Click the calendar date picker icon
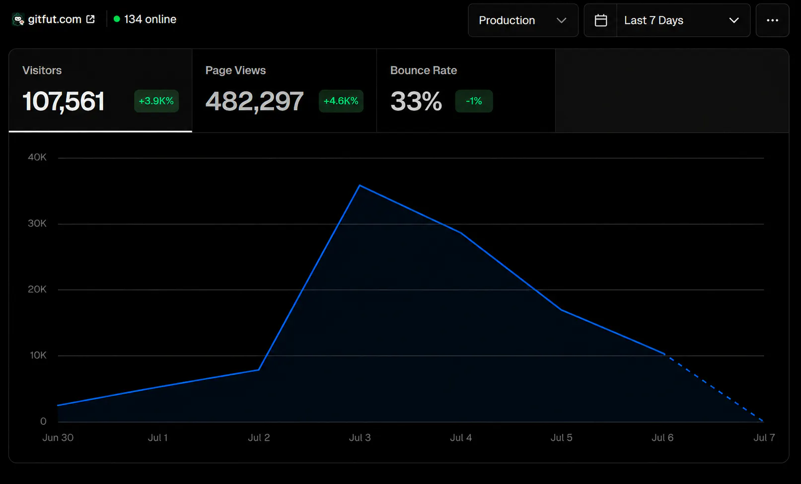Screen dimensions: 801x484 601,20
